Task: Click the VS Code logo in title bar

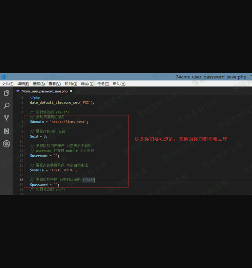Action: 3,77
